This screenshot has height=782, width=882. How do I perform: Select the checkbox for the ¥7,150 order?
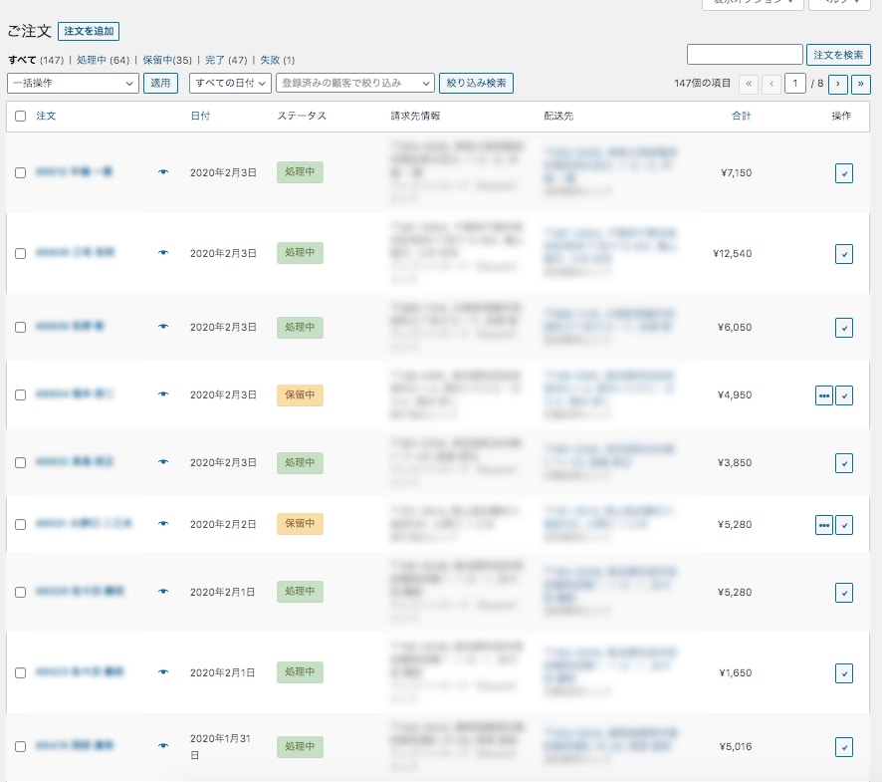(x=20, y=173)
